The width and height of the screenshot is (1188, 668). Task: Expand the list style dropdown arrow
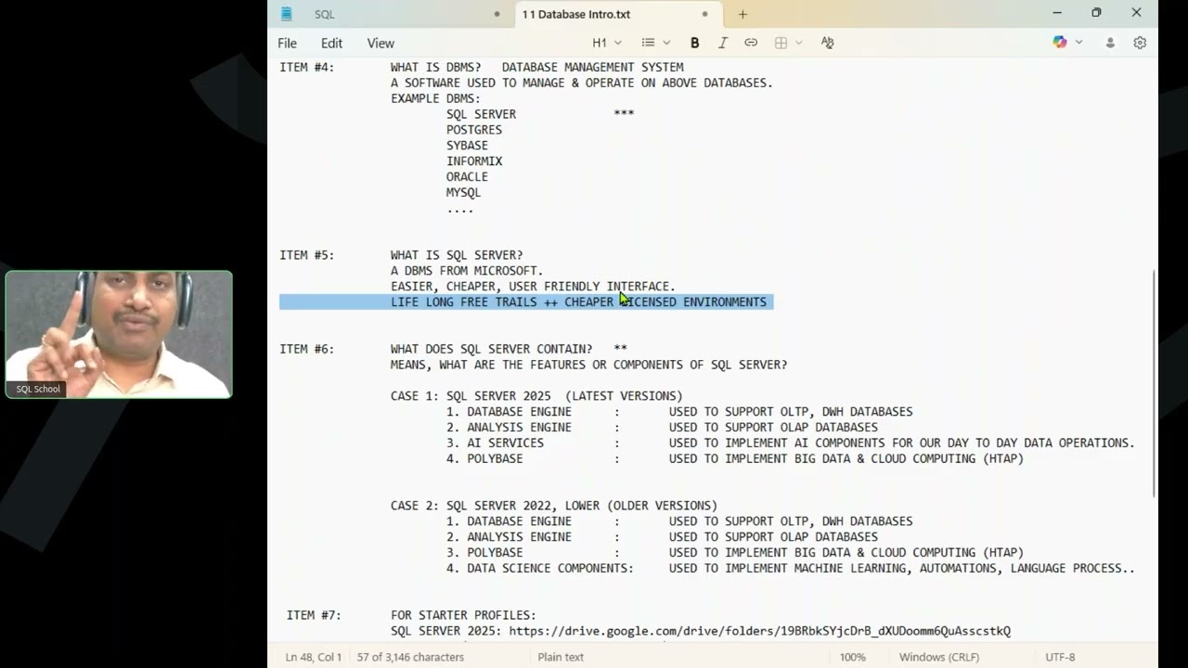point(666,43)
